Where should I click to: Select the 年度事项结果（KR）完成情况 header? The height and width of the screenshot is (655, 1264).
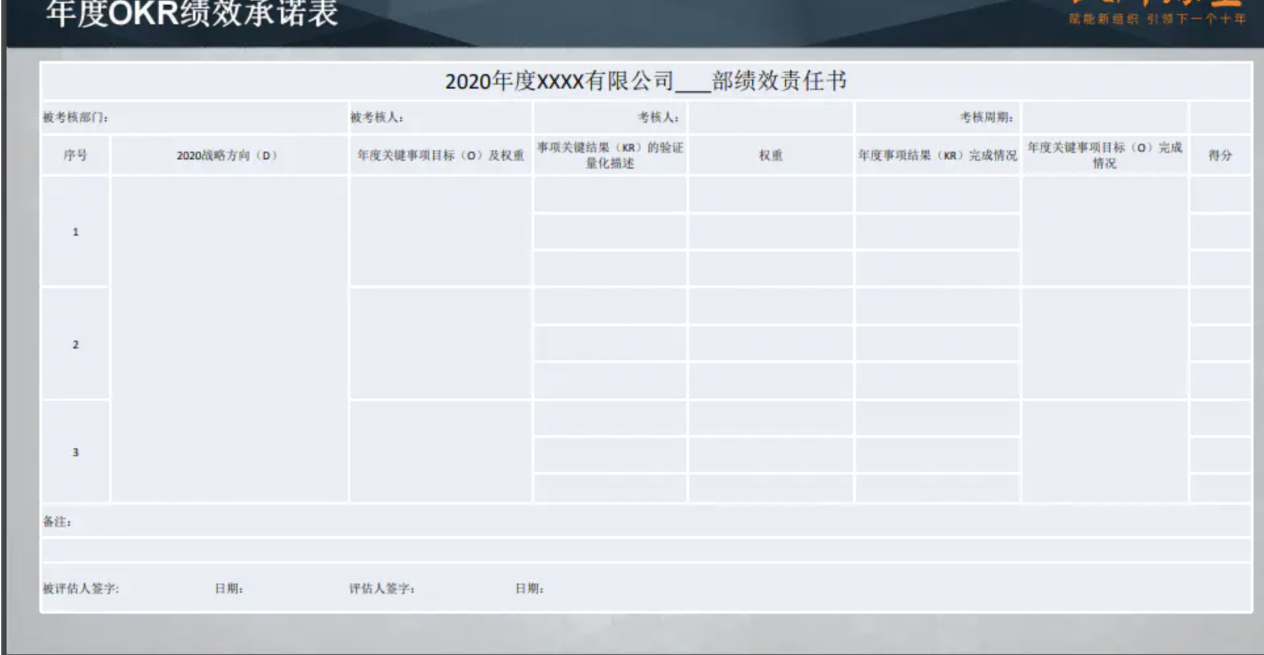pyautogui.click(x=937, y=156)
